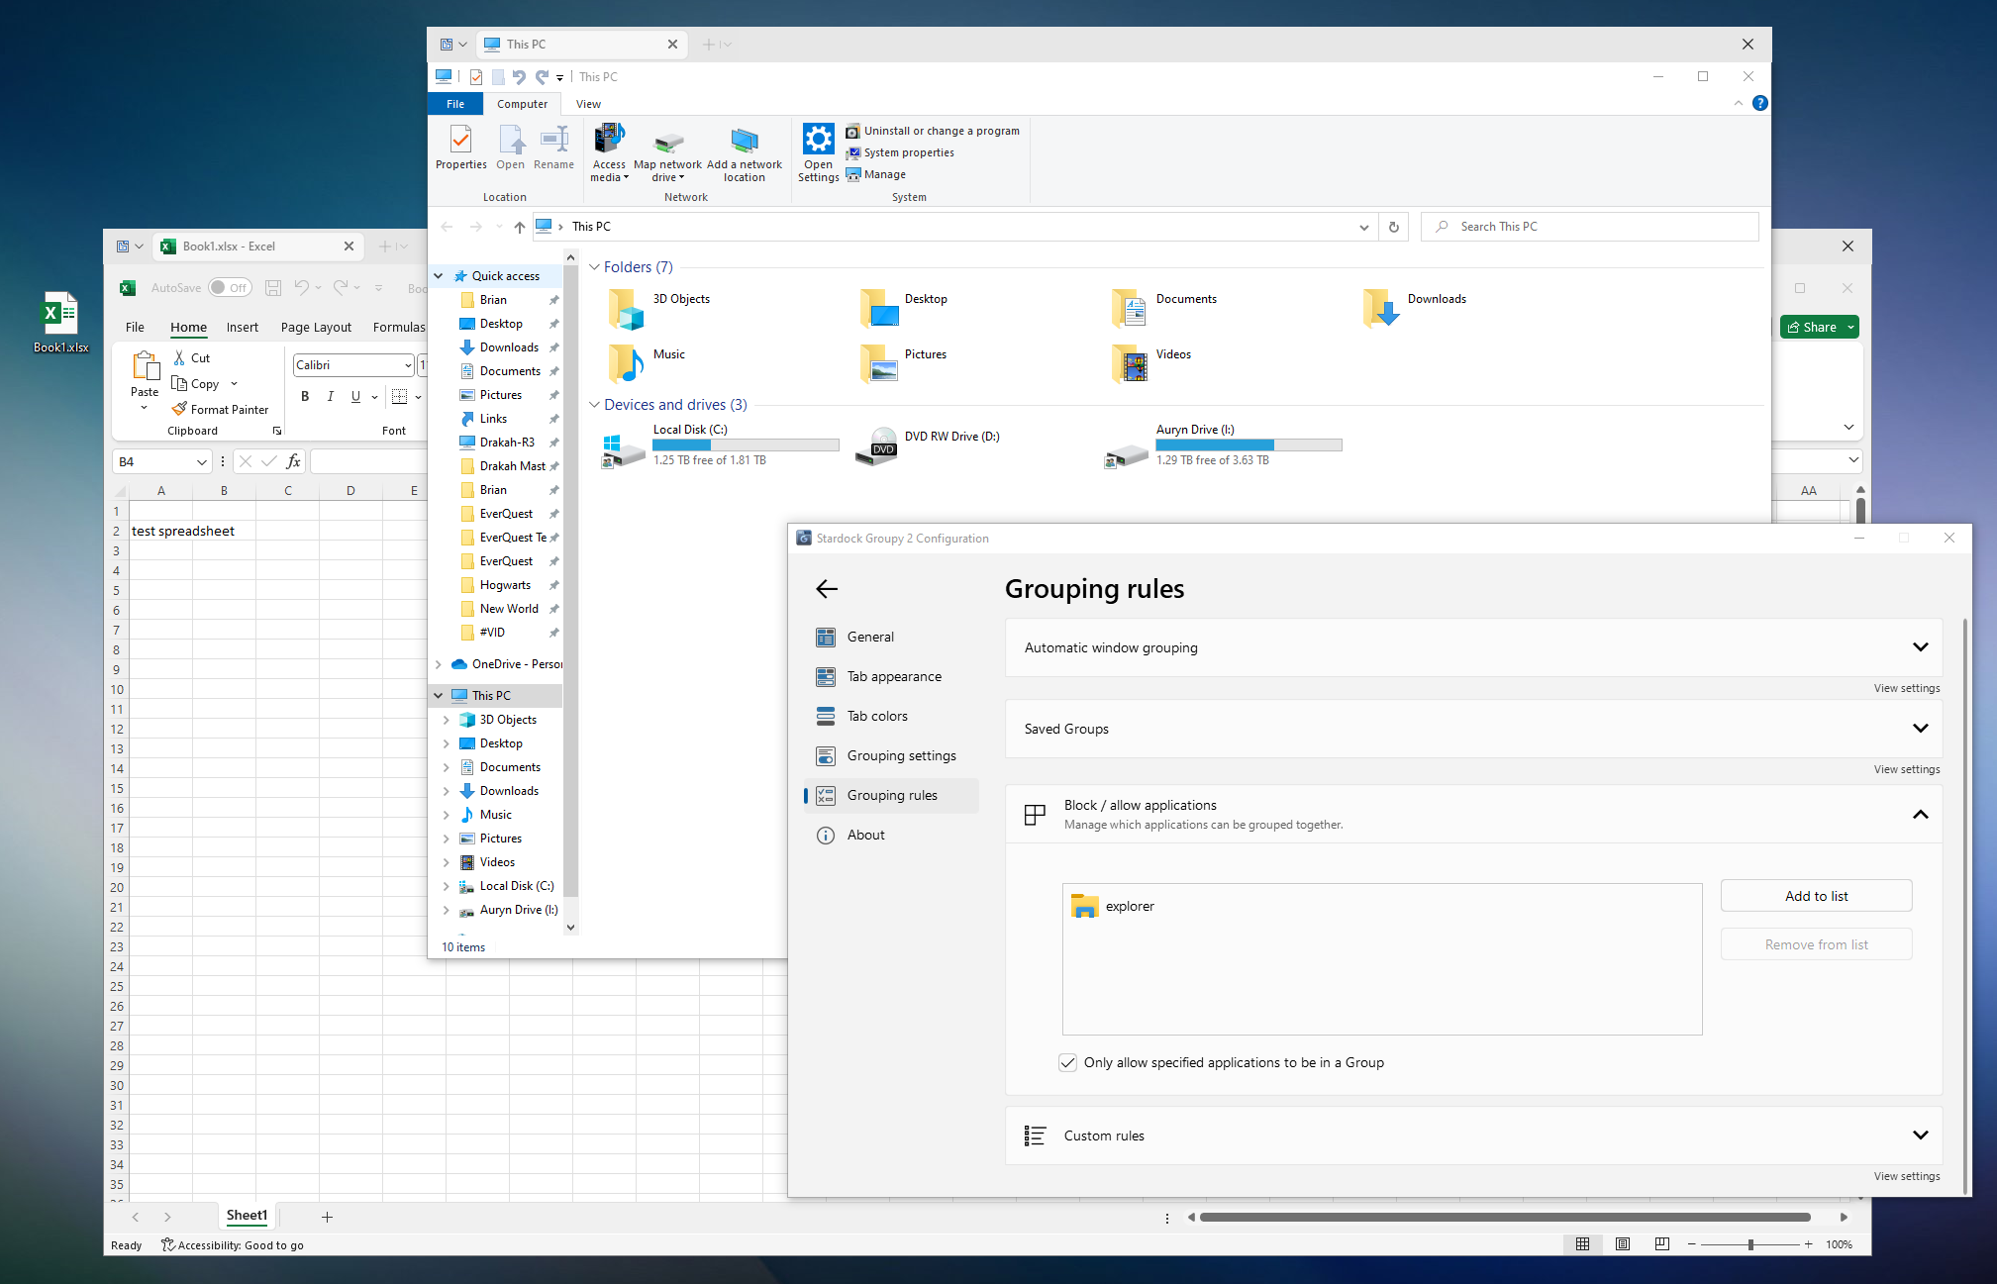The height and width of the screenshot is (1284, 1997).
Task: Open About in Groupy sidebar
Action: click(891, 835)
